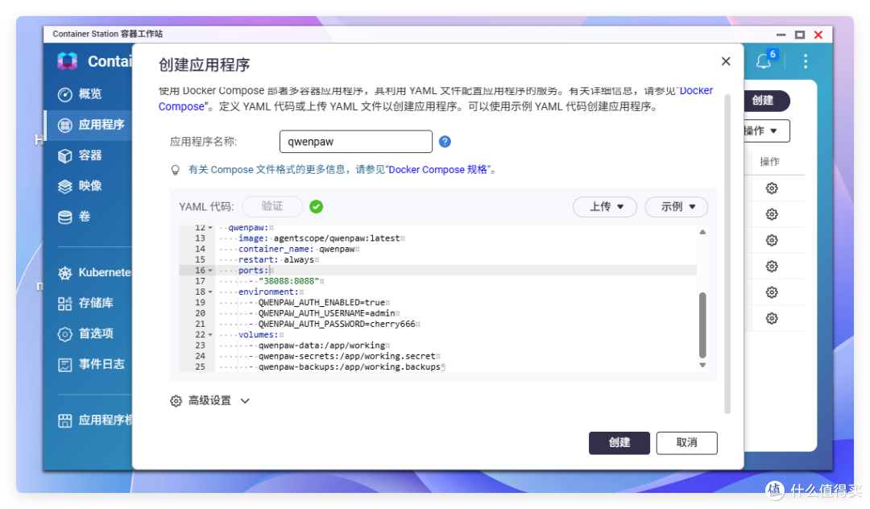Maximize the Container Station window
This screenshot has width=870, height=509.
(x=800, y=35)
